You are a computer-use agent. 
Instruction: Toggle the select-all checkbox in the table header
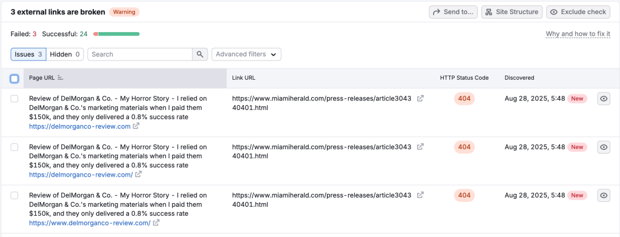[15, 79]
